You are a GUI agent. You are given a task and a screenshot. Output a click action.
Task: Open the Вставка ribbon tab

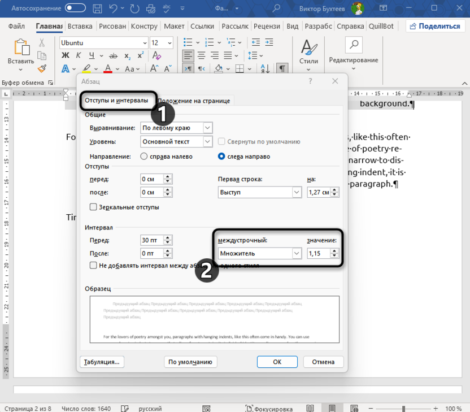[x=80, y=27]
